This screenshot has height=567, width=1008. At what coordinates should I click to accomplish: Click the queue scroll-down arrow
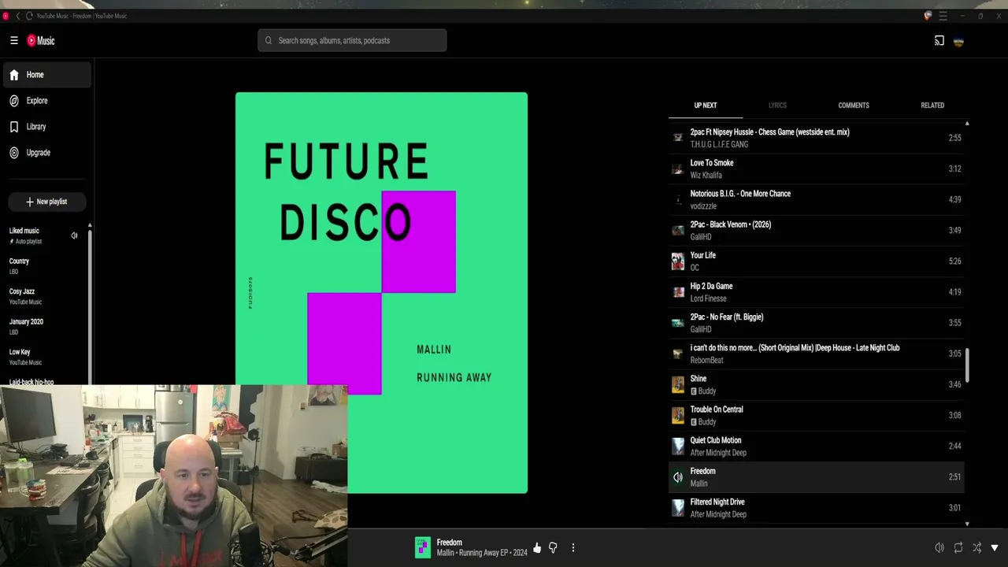(x=967, y=524)
